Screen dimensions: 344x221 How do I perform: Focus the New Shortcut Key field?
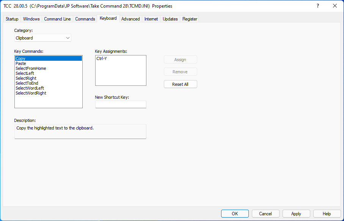tap(121, 104)
